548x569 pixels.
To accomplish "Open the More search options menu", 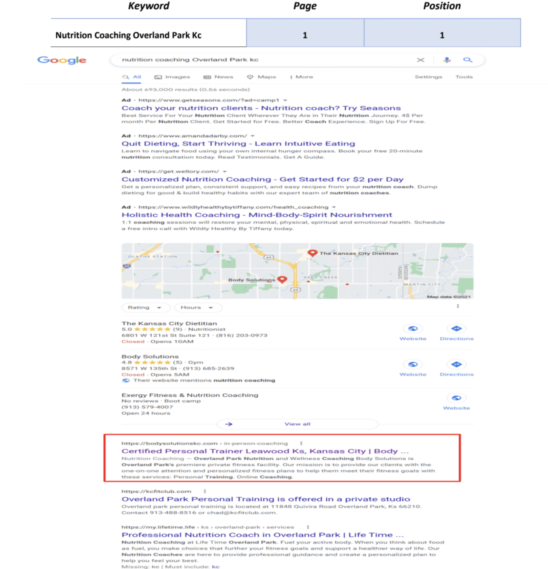I will 301,77.
